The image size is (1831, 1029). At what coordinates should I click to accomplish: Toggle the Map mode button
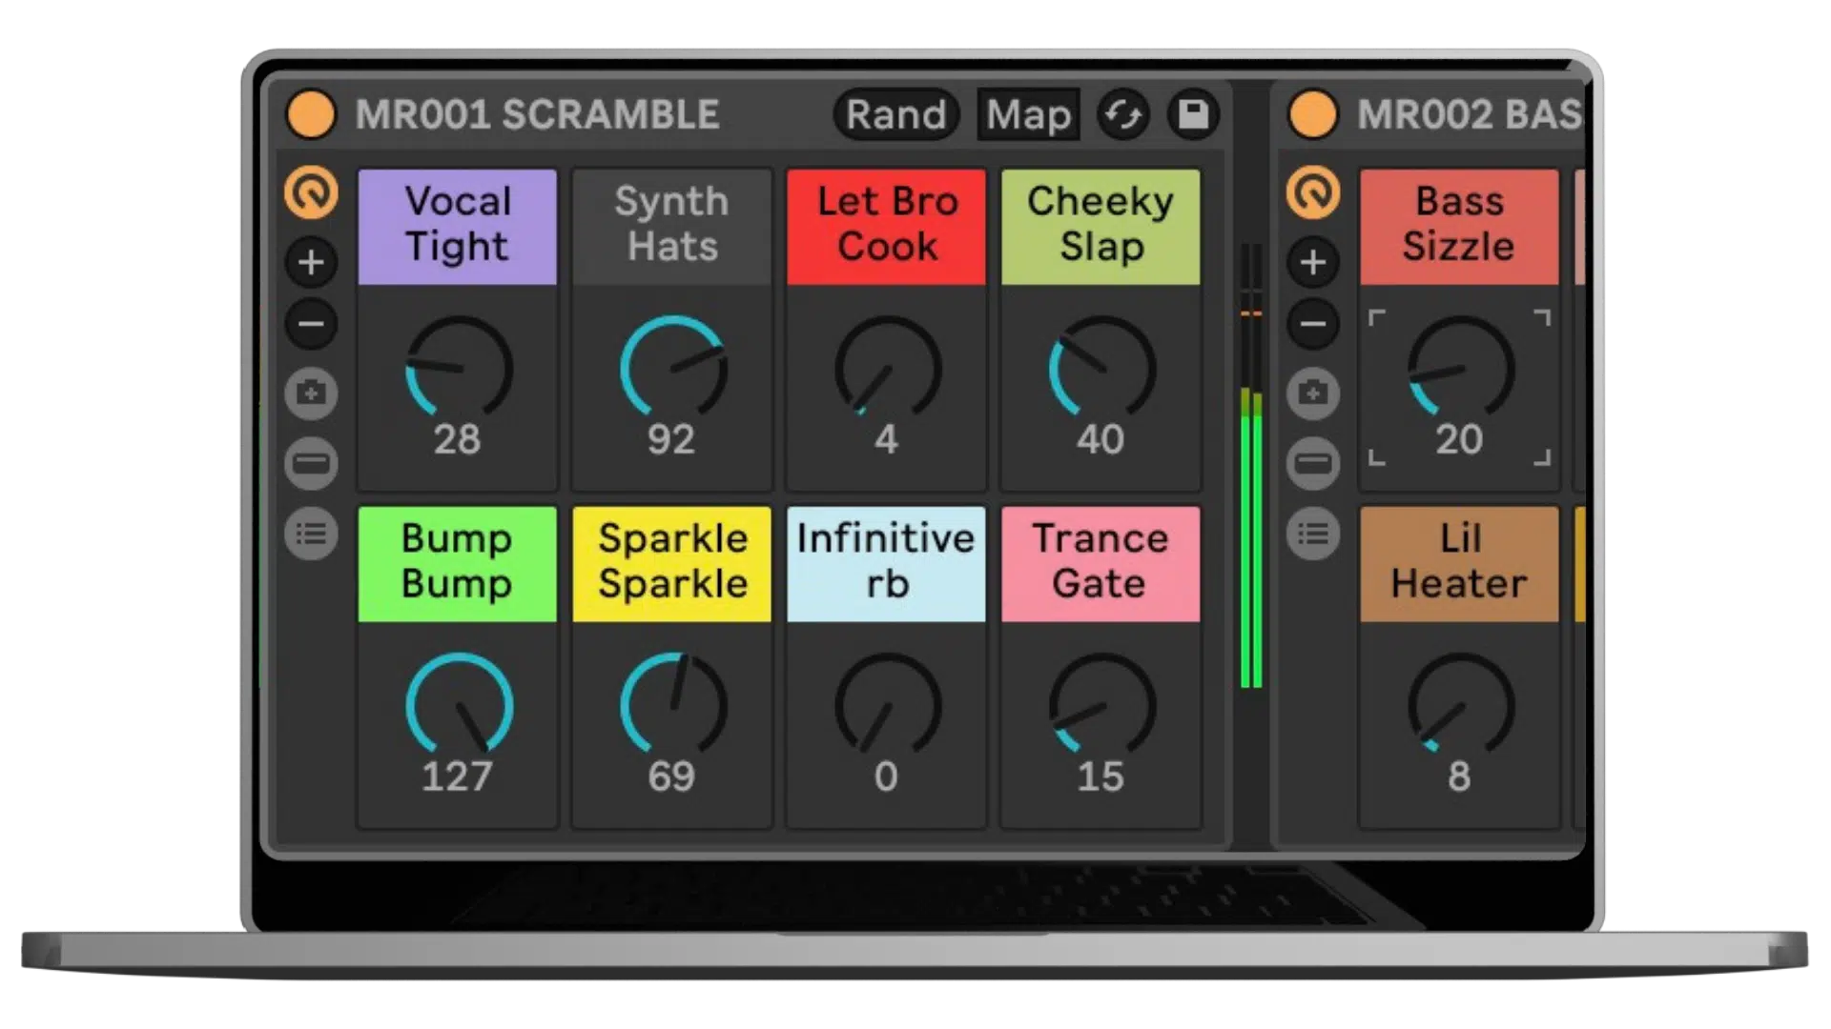tap(1028, 114)
